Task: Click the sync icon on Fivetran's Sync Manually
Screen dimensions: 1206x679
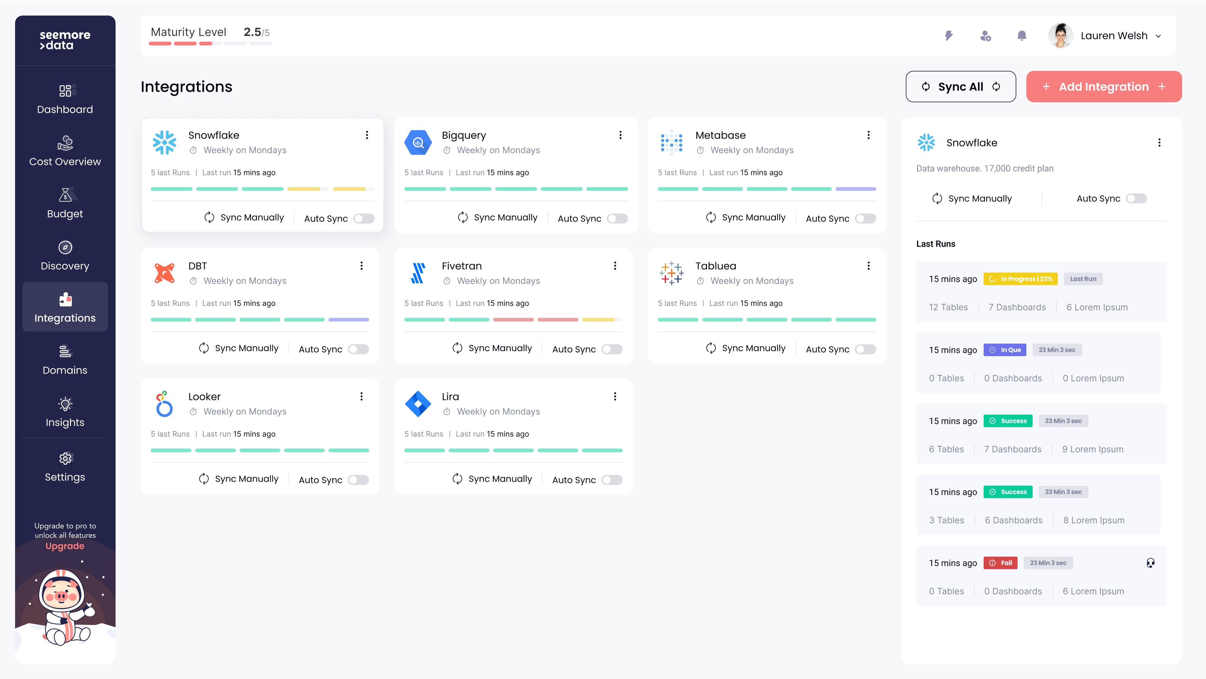Action: coord(457,348)
